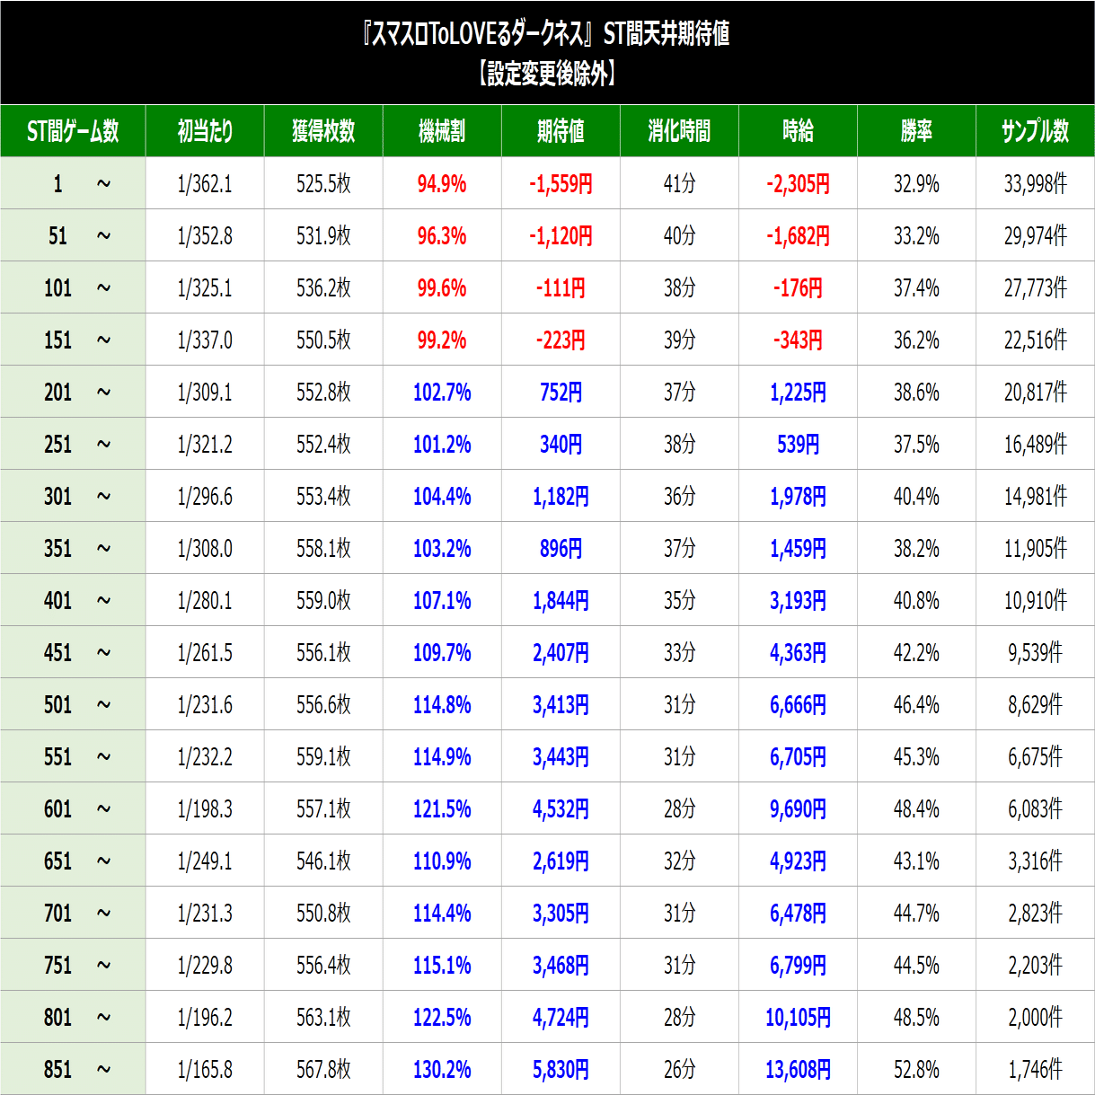Screen dimensions: 1095x1095
Task: Select the 122.5% cell
Action: (x=442, y=1018)
